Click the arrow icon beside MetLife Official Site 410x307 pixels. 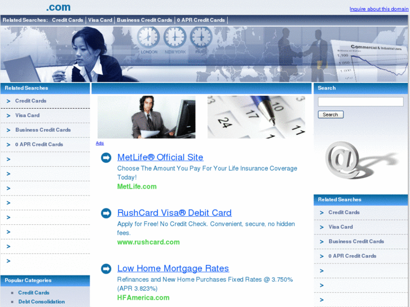(106, 158)
